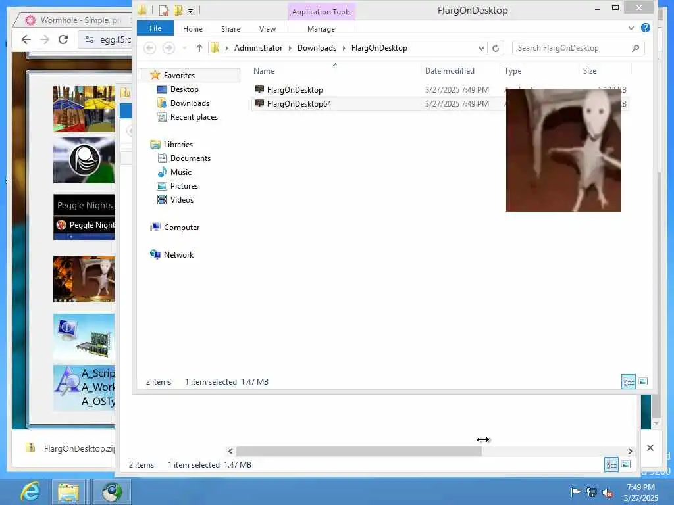Click FlargOnDesktop in the address path
This screenshot has height=505, width=674.
click(x=379, y=48)
